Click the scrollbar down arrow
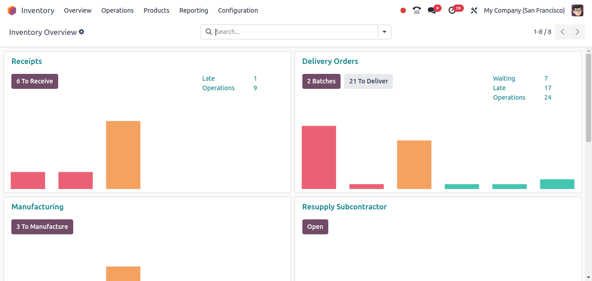 pos(588,277)
